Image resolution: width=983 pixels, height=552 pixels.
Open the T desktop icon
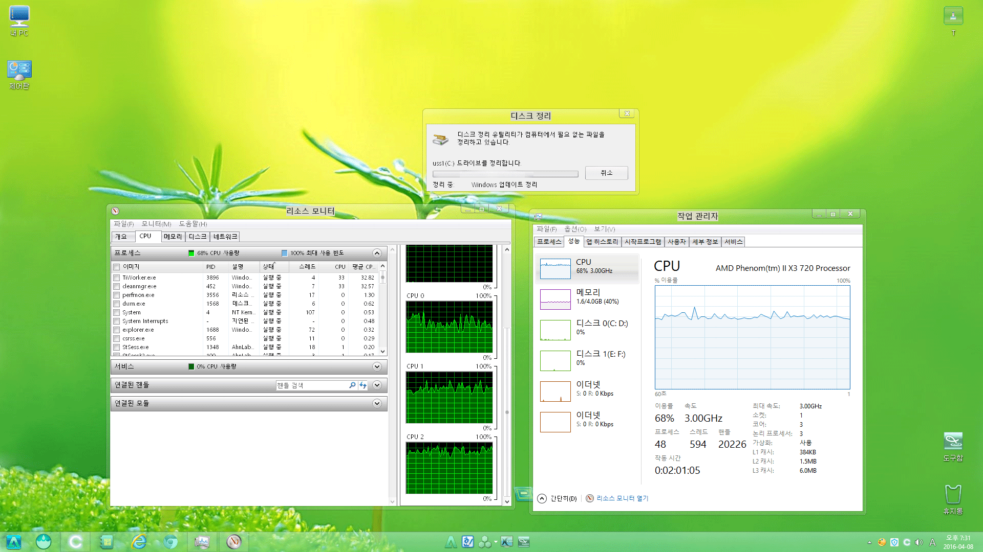[953, 21]
